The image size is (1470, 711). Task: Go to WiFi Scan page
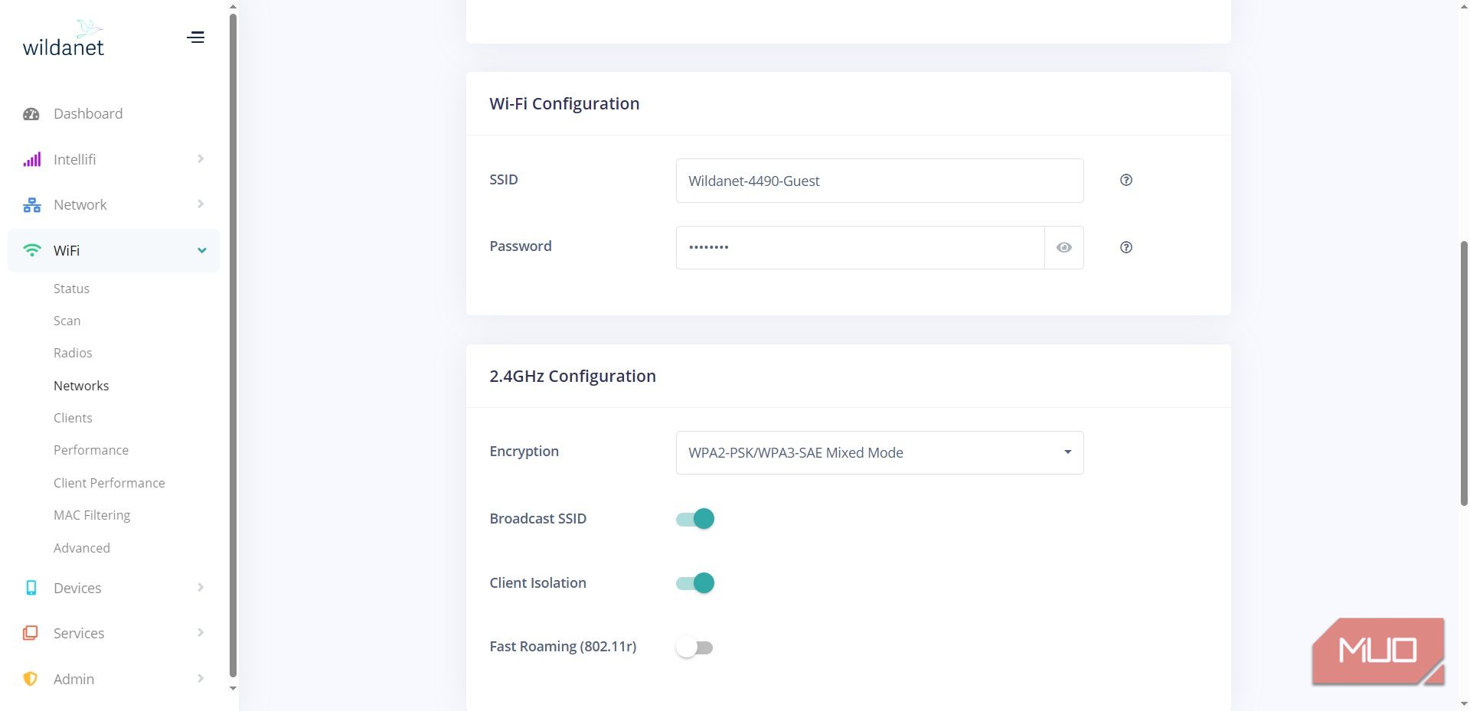(x=67, y=321)
